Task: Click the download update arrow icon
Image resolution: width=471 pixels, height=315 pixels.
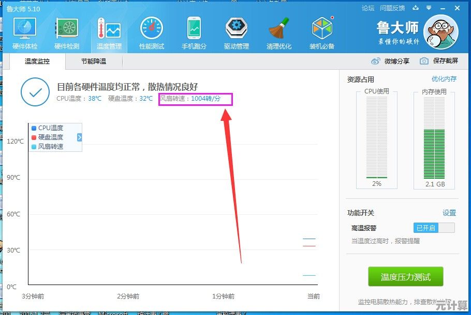Action: [416, 8]
